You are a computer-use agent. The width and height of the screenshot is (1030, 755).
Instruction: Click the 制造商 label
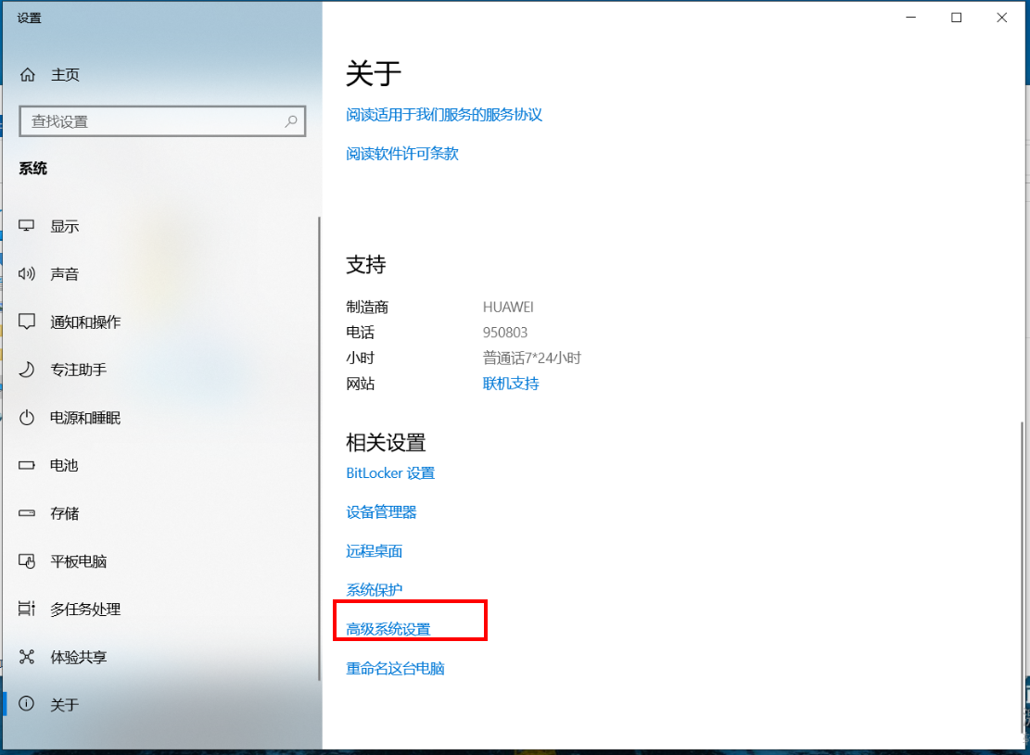tap(367, 308)
